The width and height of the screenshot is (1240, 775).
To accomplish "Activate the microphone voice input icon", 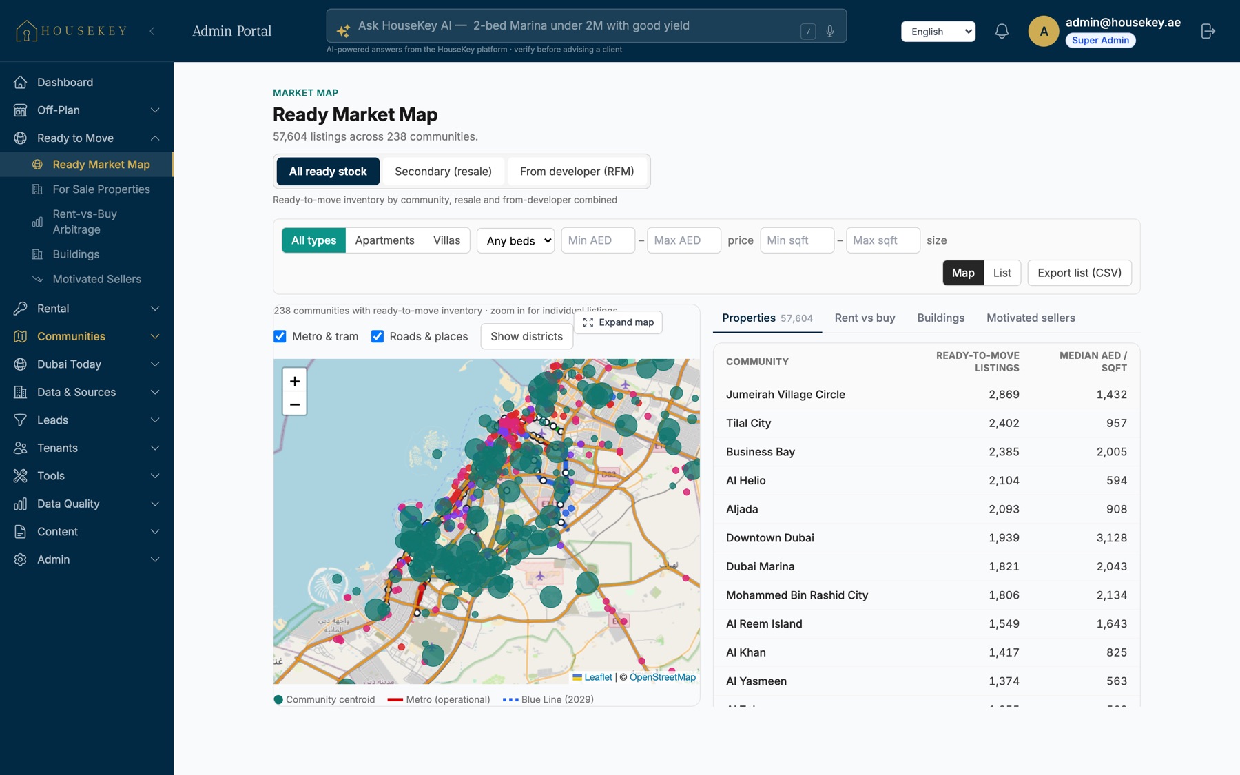I will [x=830, y=31].
